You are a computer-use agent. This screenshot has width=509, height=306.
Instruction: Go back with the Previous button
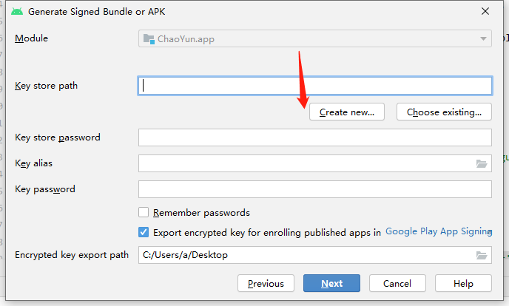pyautogui.click(x=266, y=283)
